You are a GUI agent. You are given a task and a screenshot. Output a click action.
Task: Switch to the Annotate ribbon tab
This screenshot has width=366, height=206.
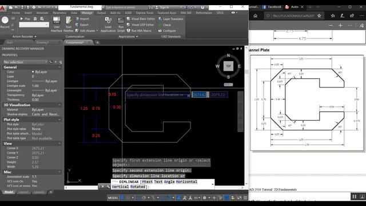[x=42, y=13]
